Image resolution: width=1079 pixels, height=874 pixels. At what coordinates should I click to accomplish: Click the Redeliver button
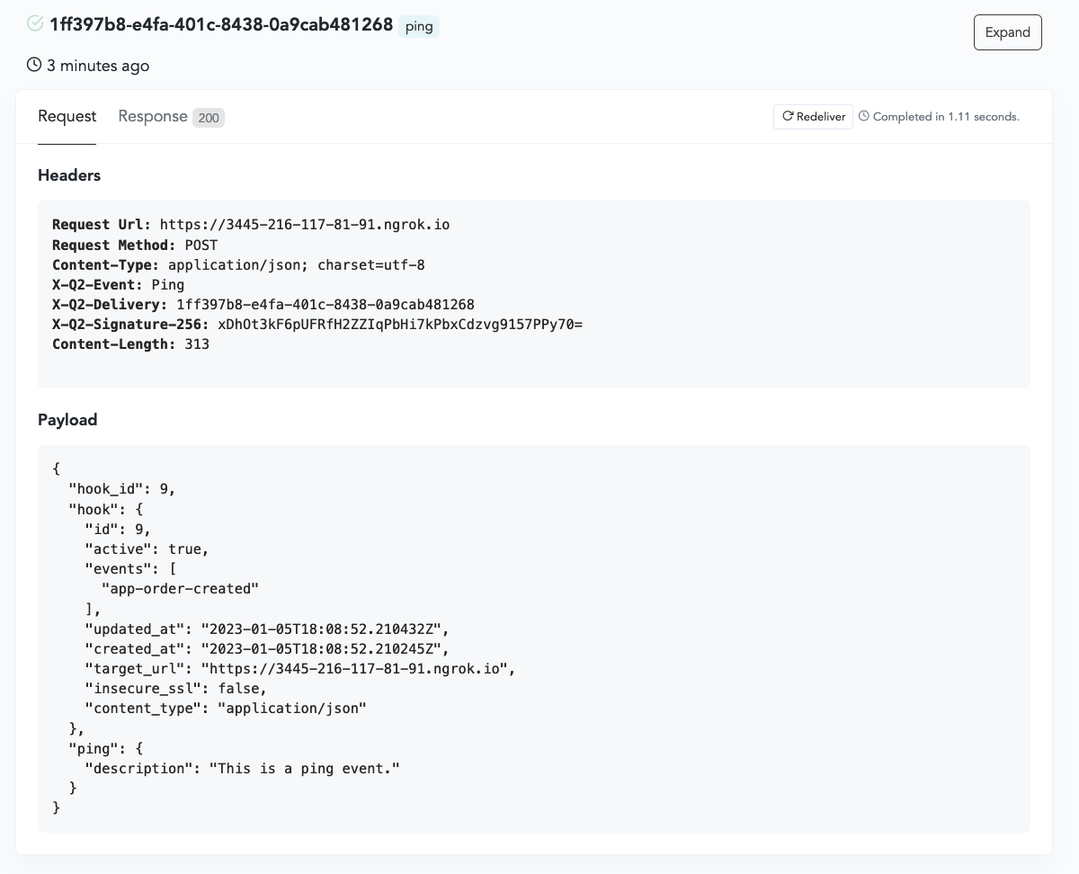813,117
